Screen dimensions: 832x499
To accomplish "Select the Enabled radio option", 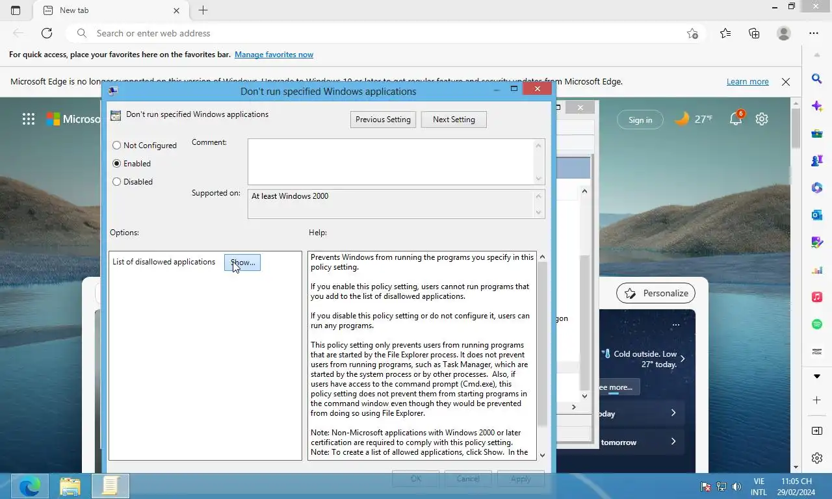I will point(131,164).
